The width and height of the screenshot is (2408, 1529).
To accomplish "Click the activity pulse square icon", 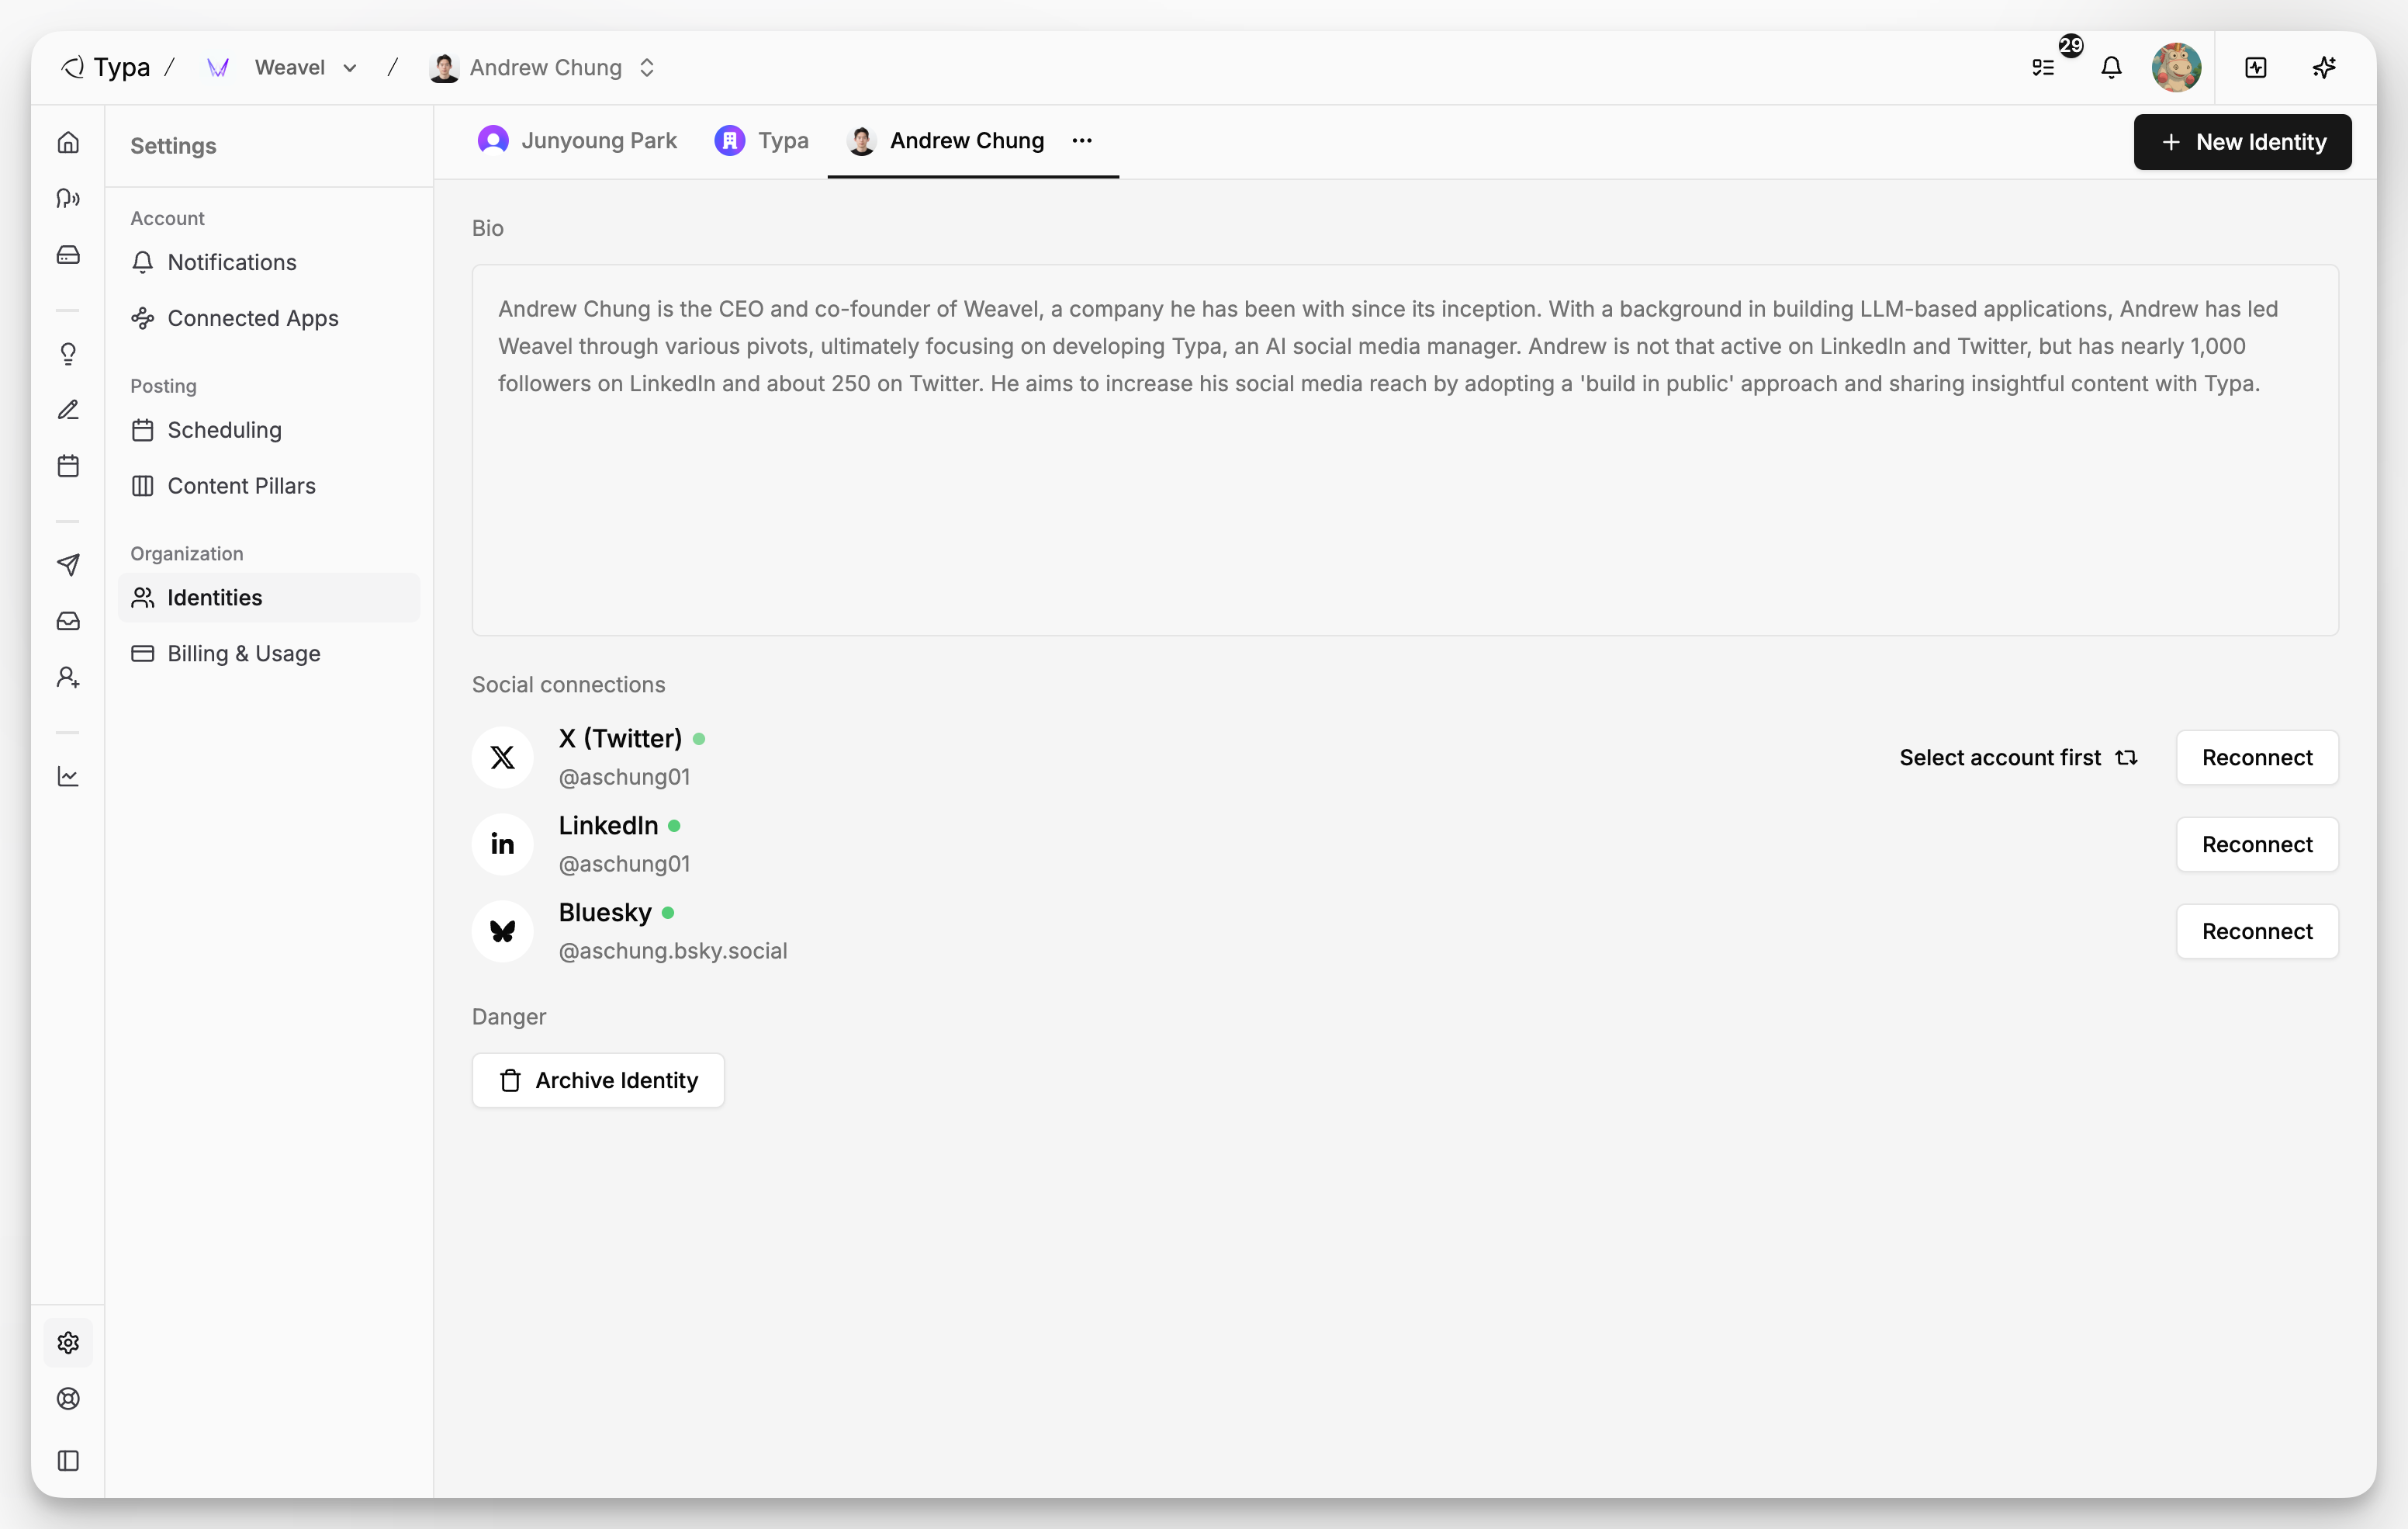I will click(x=2255, y=67).
